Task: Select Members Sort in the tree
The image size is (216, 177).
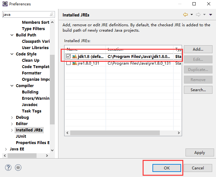Action: (x=36, y=22)
